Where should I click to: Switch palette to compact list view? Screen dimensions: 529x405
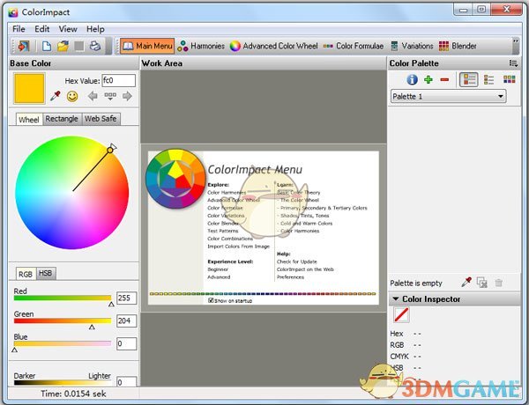(488, 79)
